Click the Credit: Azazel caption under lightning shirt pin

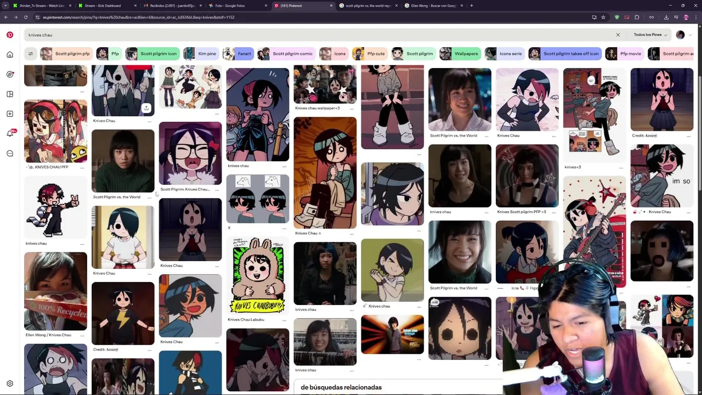pyautogui.click(x=105, y=349)
